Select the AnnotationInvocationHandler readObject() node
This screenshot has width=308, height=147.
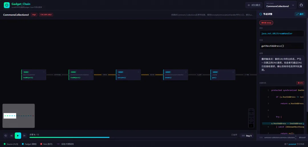(x=81, y=75)
